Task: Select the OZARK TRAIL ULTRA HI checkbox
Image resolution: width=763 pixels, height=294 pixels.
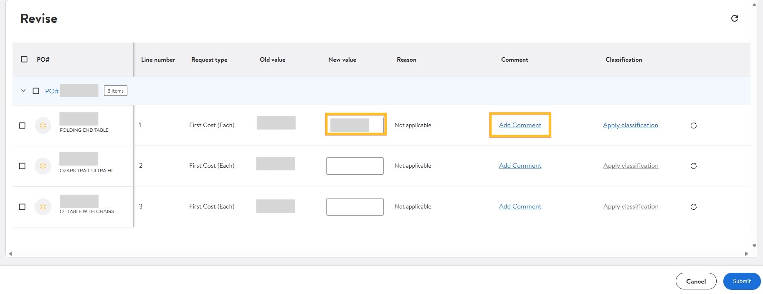Action: click(x=22, y=166)
